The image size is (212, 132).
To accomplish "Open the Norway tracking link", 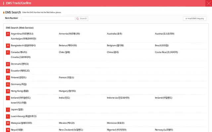I will point(164,130).
